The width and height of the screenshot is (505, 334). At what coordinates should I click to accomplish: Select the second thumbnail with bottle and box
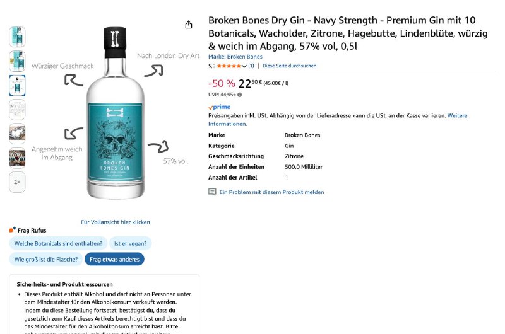tap(18, 60)
